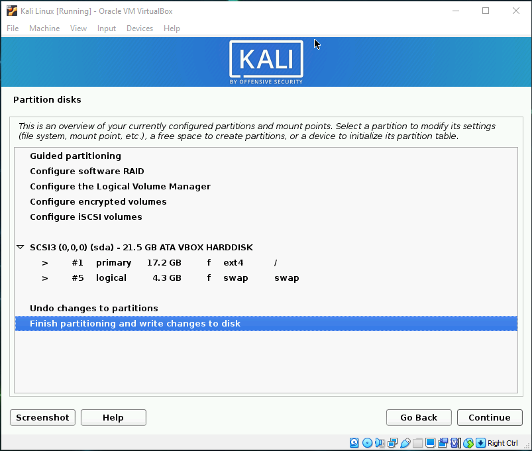Click the Go Back button

419,417
